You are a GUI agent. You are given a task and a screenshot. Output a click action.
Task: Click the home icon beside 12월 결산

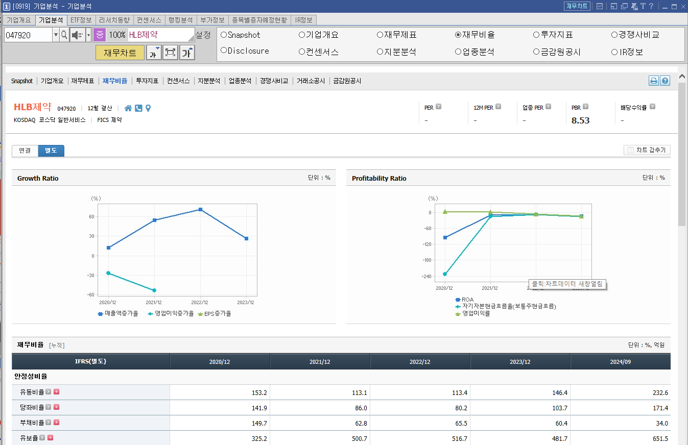point(128,108)
